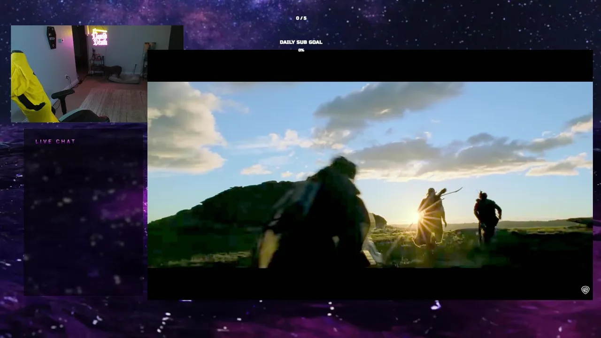Click the neon sign in the webcam
This screenshot has height=338, width=601.
pyautogui.click(x=100, y=38)
